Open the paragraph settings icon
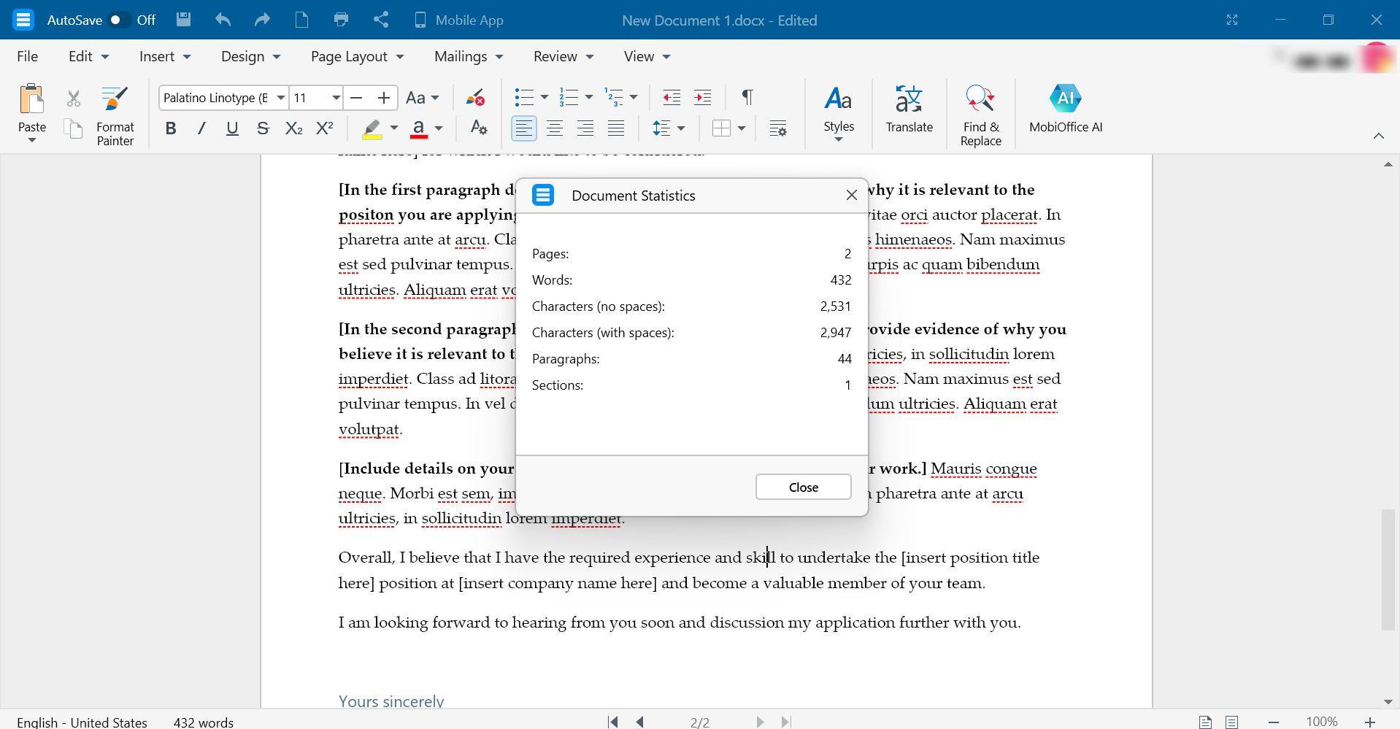 click(778, 128)
